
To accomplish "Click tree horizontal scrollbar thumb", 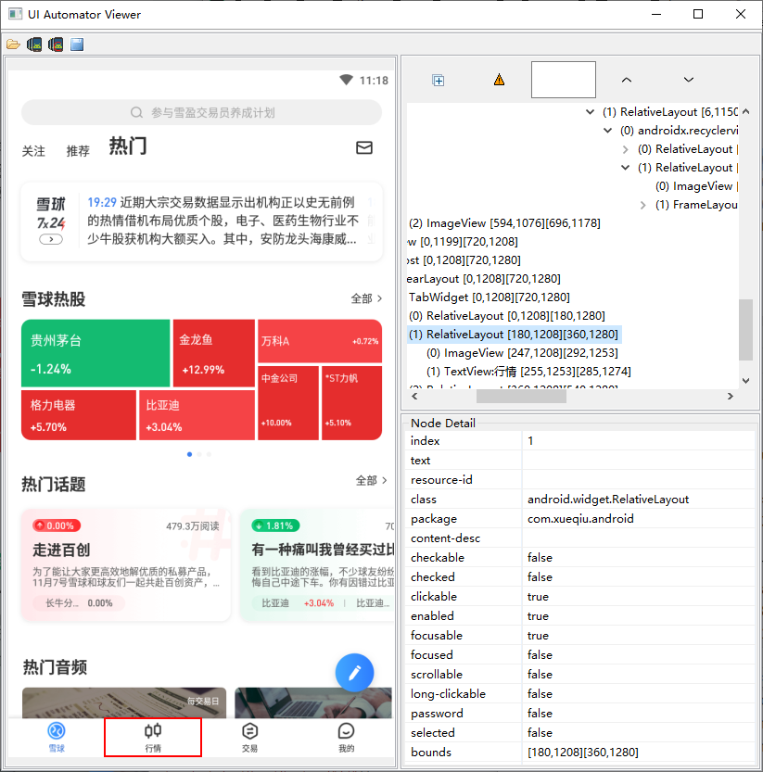I will coord(521,397).
